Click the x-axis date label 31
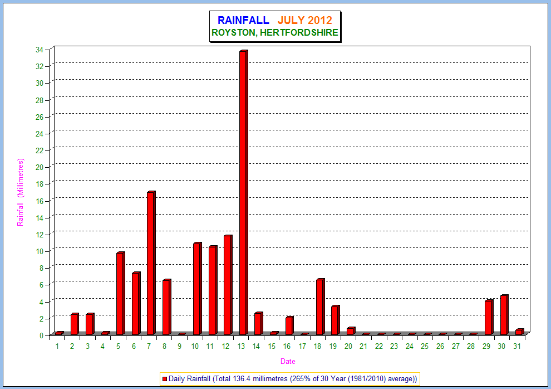 (x=516, y=347)
